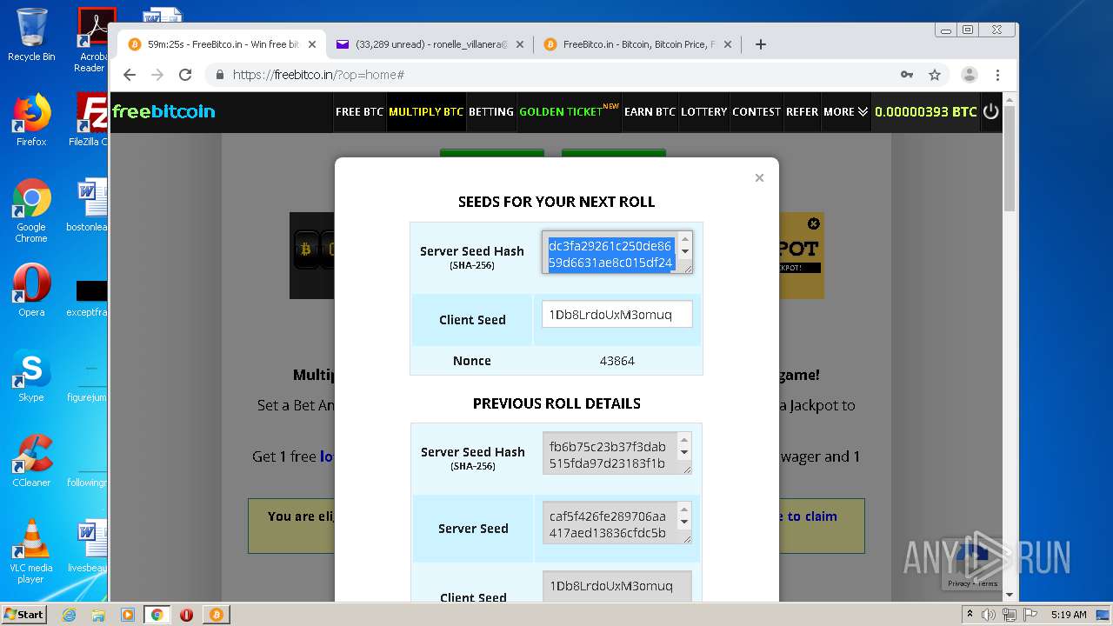Click the volume tray icon
The height and width of the screenshot is (626, 1113).
(989, 615)
